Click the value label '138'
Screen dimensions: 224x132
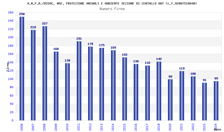(x=67, y=60)
